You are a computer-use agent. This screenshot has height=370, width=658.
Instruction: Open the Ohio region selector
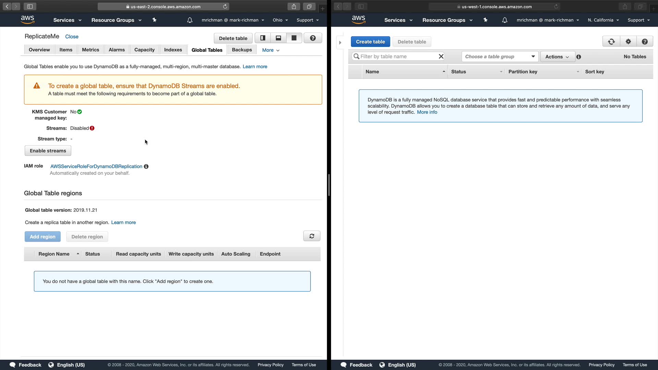pos(280,20)
